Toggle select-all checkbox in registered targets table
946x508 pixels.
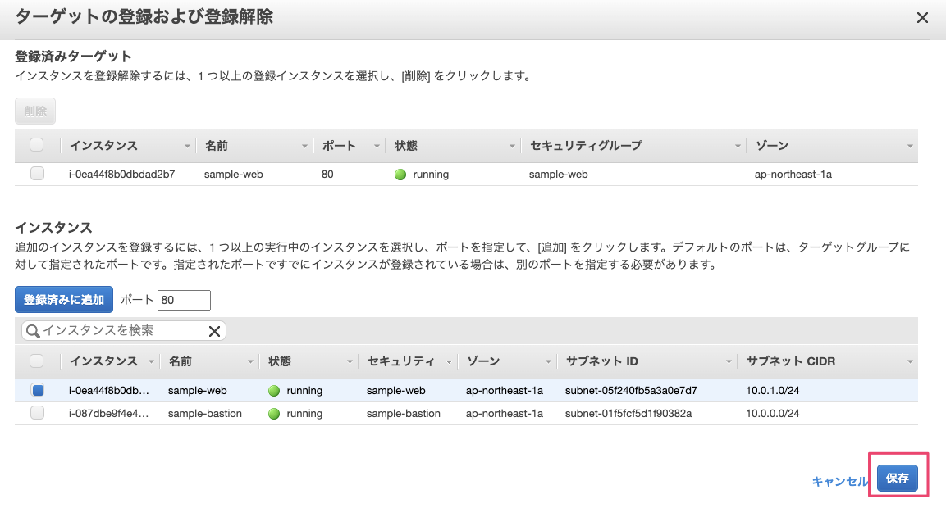pos(37,145)
